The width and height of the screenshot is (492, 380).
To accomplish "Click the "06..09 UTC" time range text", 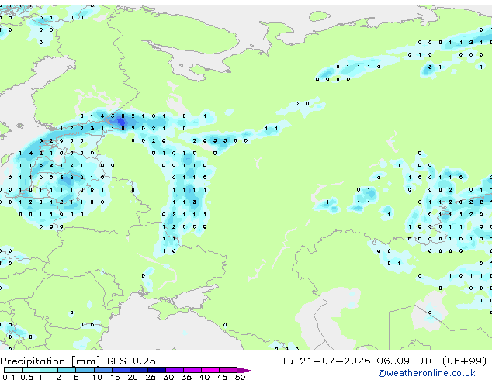I will tap(407, 361).
